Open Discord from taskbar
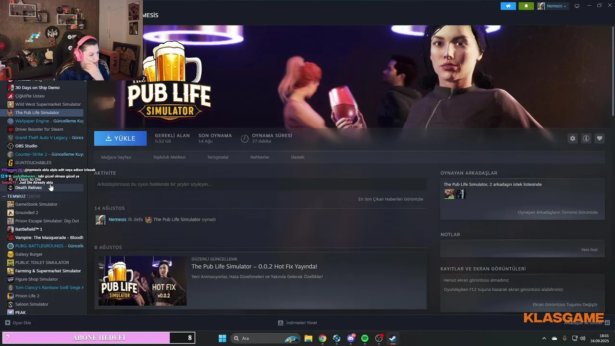615x346 pixels. click(351, 338)
